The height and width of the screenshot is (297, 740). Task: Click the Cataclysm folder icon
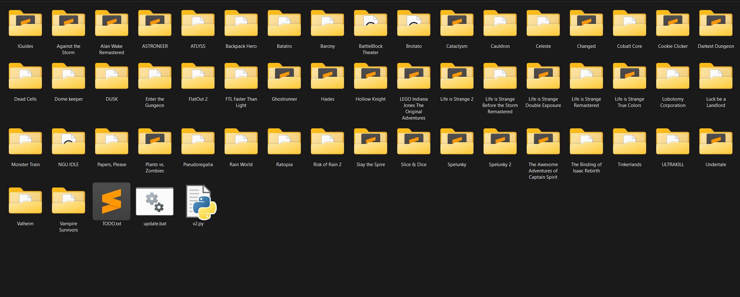coord(457,23)
